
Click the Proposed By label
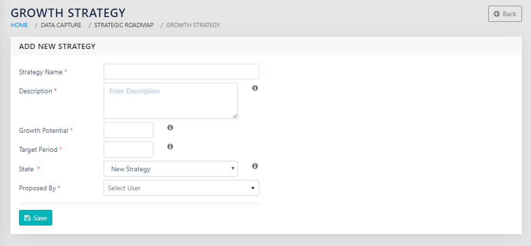pyautogui.click(x=37, y=188)
